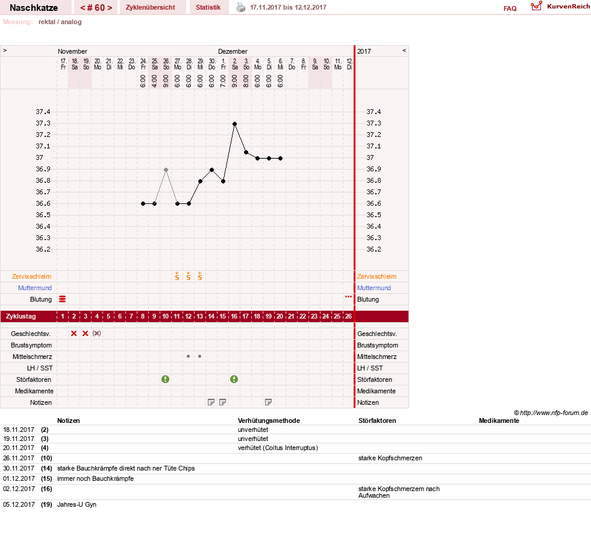The image size is (591, 549).
Task: Click the 36.8 temperature point on 1. Fr
Action: click(x=223, y=182)
